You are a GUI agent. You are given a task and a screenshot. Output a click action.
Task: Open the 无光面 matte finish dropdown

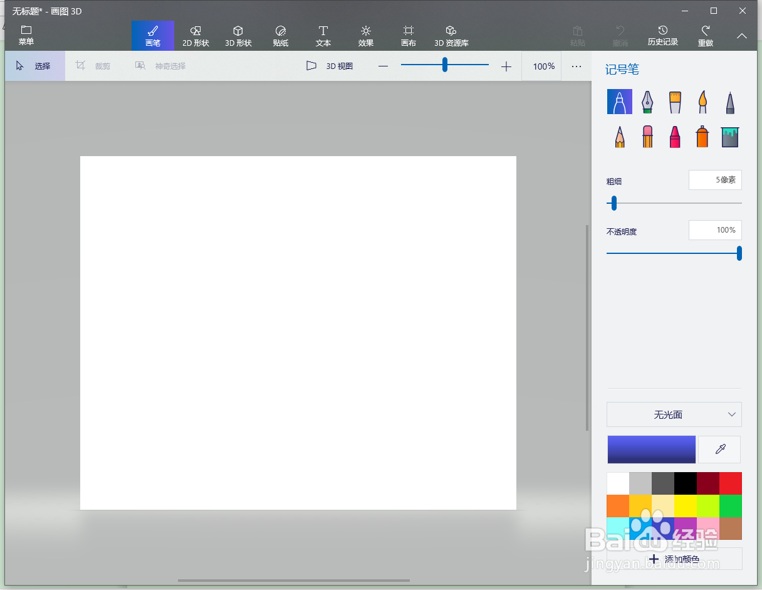click(674, 414)
